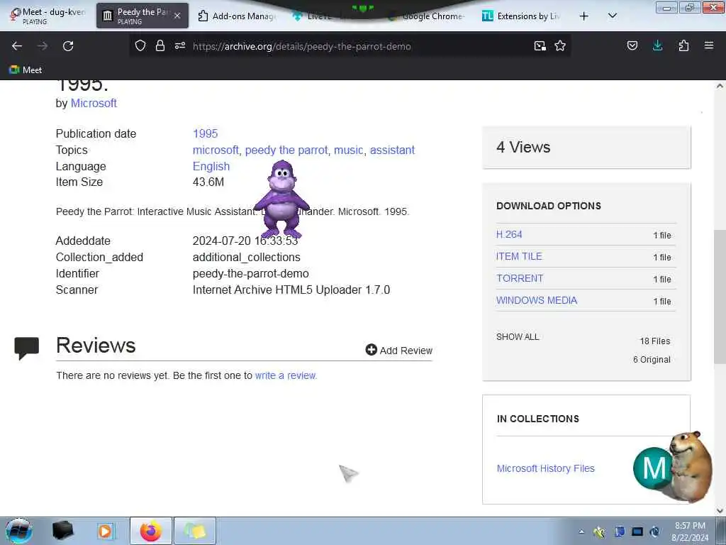Click the green M avatar circle
Image resolution: width=726 pixels, height=545 pixels.
click(x=653, y=468)
